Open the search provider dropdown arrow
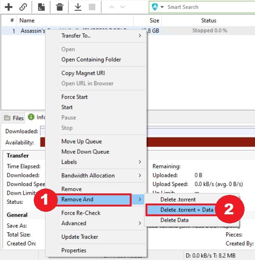255x260 pixels. click(x=162, y=7)
